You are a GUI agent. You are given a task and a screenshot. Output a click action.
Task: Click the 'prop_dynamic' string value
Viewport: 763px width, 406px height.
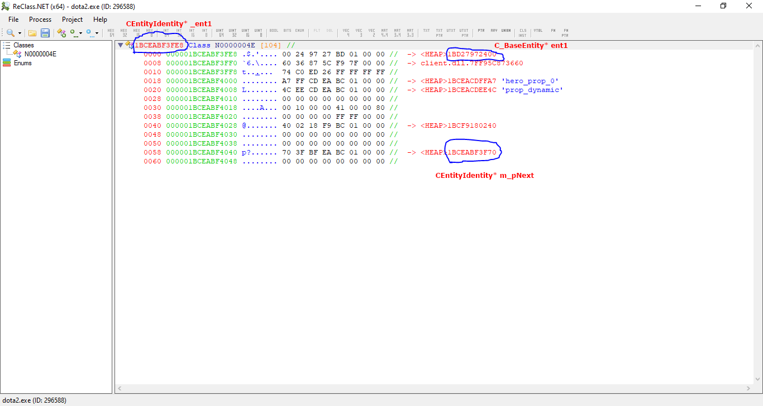pos(532,90)
